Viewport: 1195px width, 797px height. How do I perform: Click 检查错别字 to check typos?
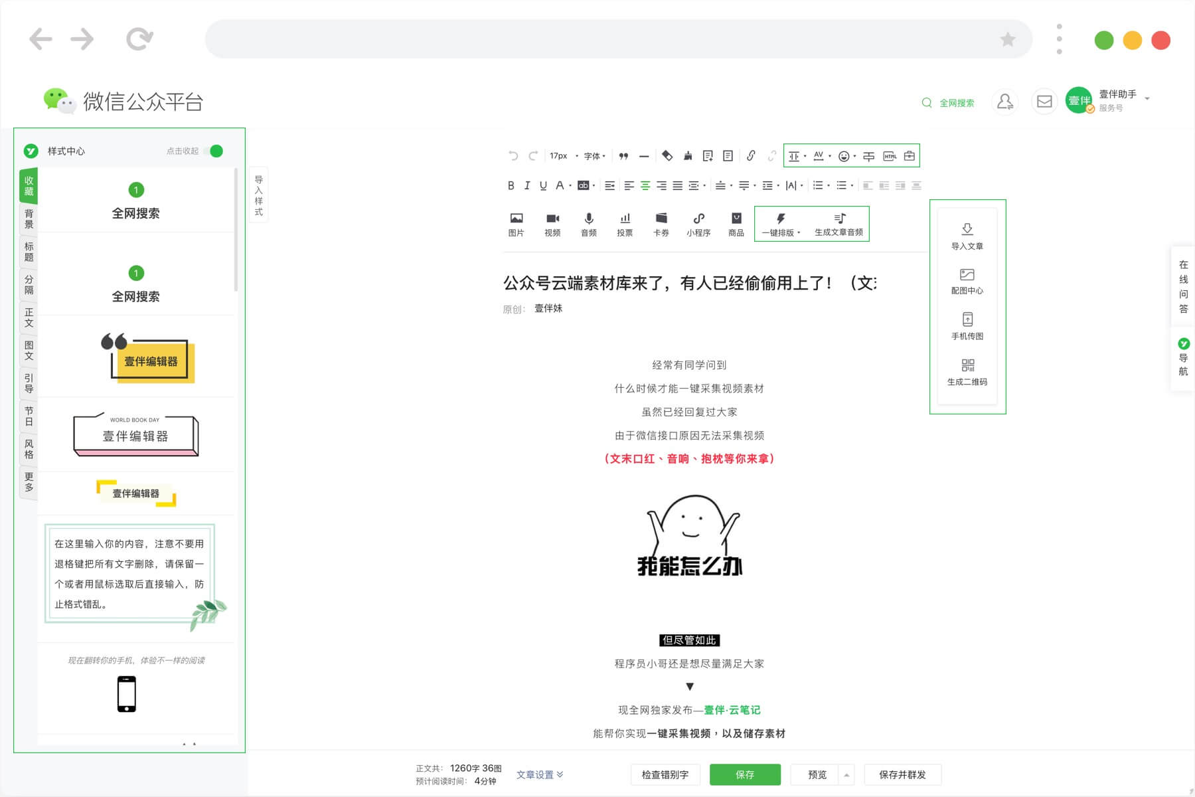pyautogui.click(x=665, y=774)
